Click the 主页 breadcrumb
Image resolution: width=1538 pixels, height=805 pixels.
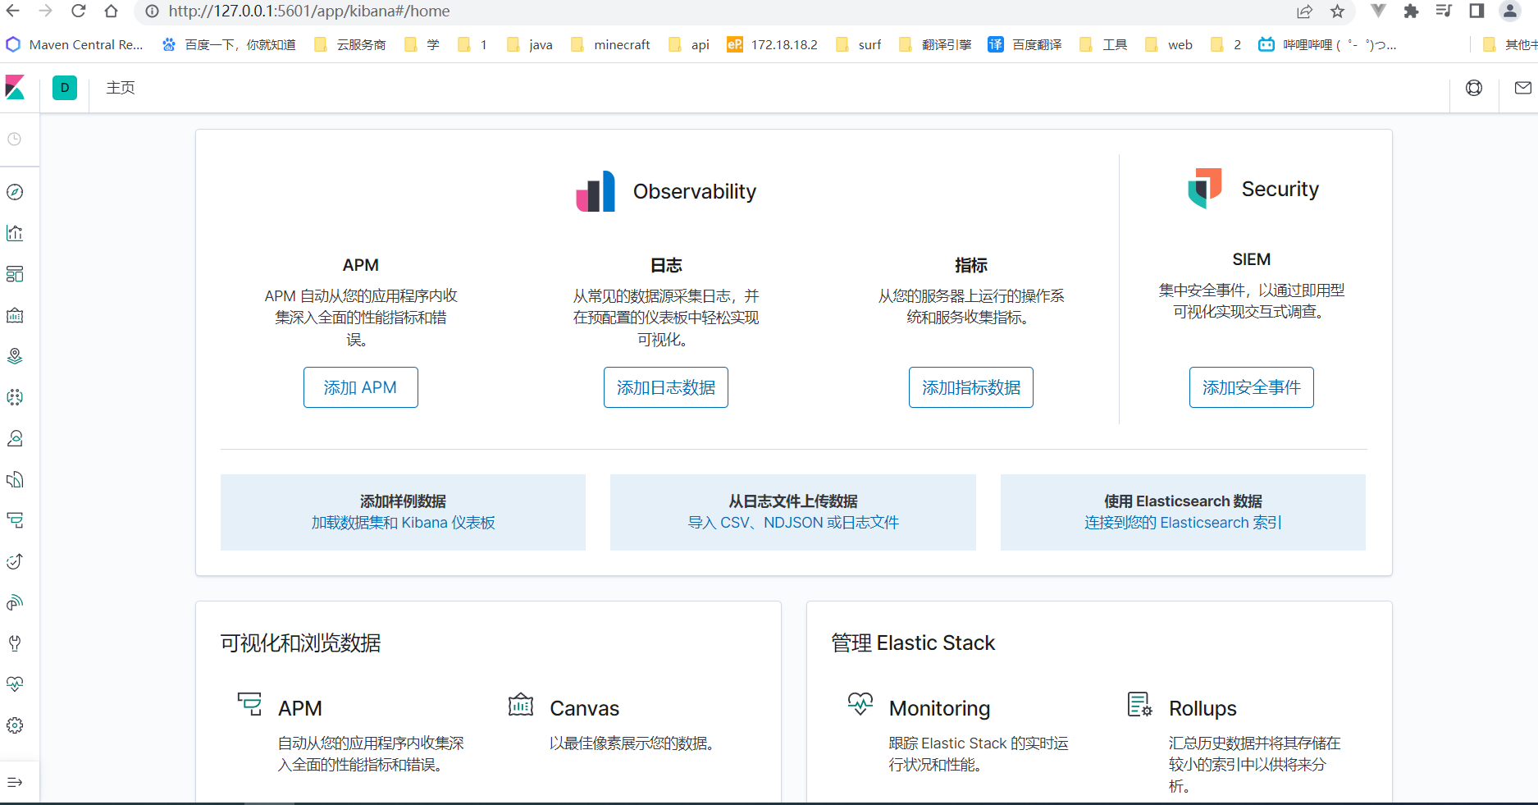click(x=121, y=88)
